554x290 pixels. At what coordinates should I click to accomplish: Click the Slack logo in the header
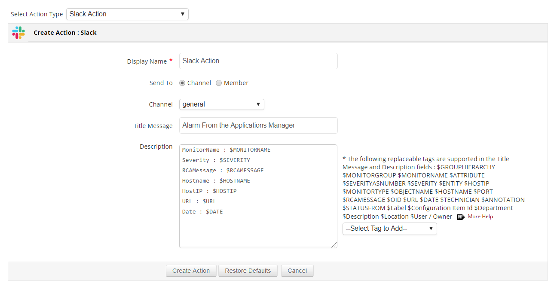click(x=18, y=32)
